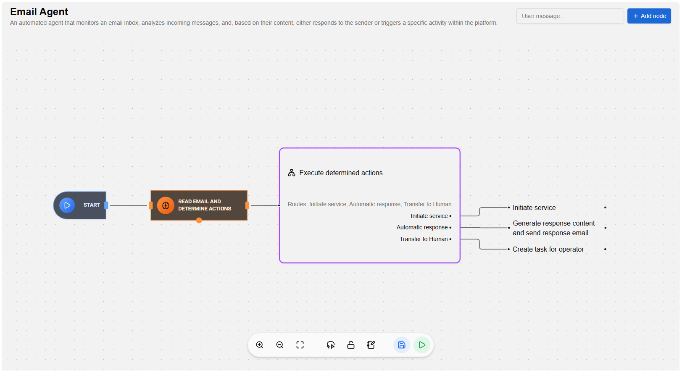The width and height of the screenshot is (682, 373).
Task: Click the orange bottom connector on Read Email node
Action: pyautogui.click(x=199, y=221)
